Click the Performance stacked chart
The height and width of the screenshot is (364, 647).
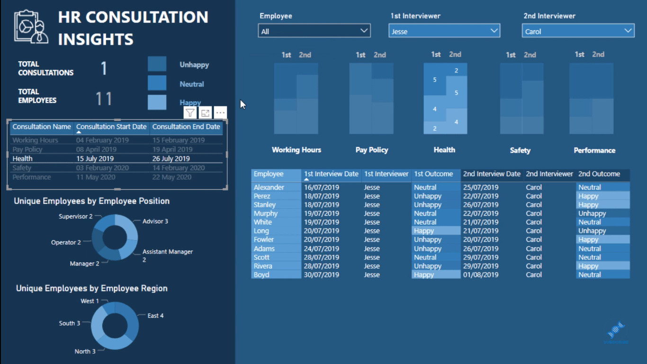[x=591, y=99]
